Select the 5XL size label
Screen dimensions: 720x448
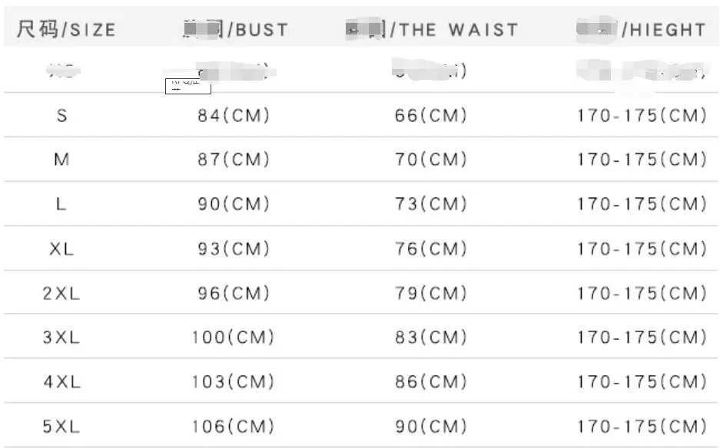point(62,426)
